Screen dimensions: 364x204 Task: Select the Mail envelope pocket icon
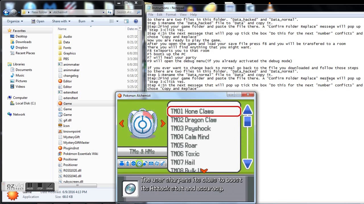[x=151, y=163]
